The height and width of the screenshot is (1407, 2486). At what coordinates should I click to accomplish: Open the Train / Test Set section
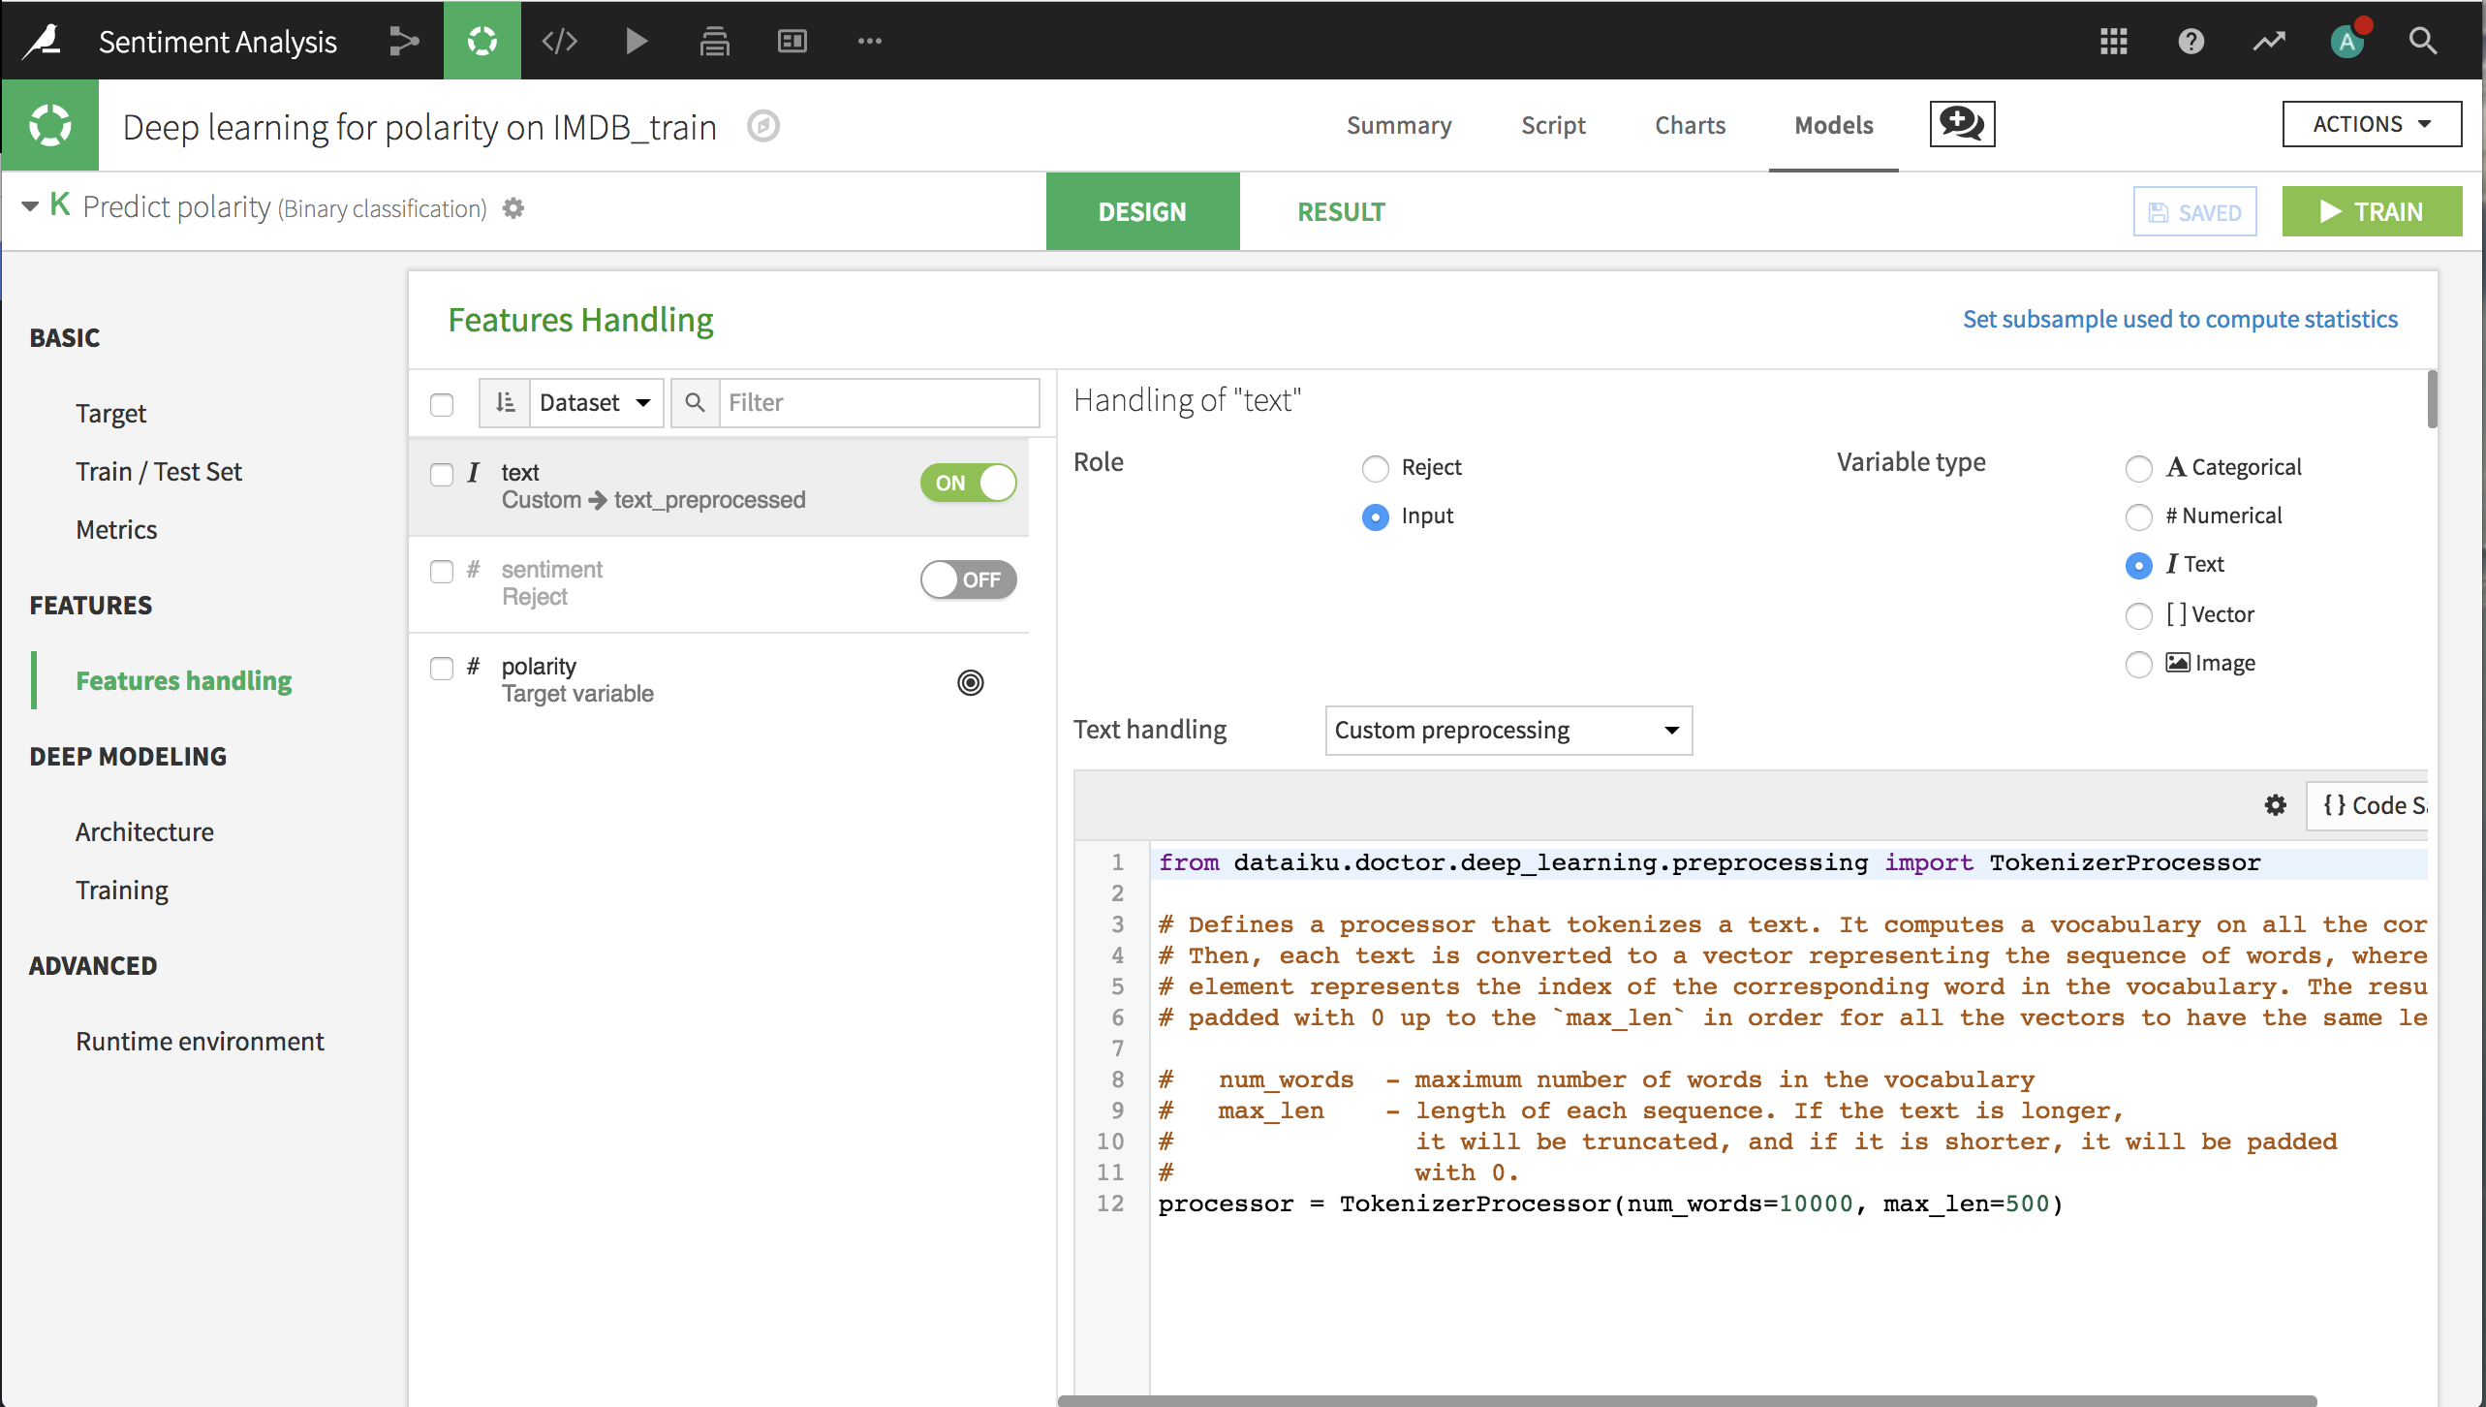click(159, 472)
